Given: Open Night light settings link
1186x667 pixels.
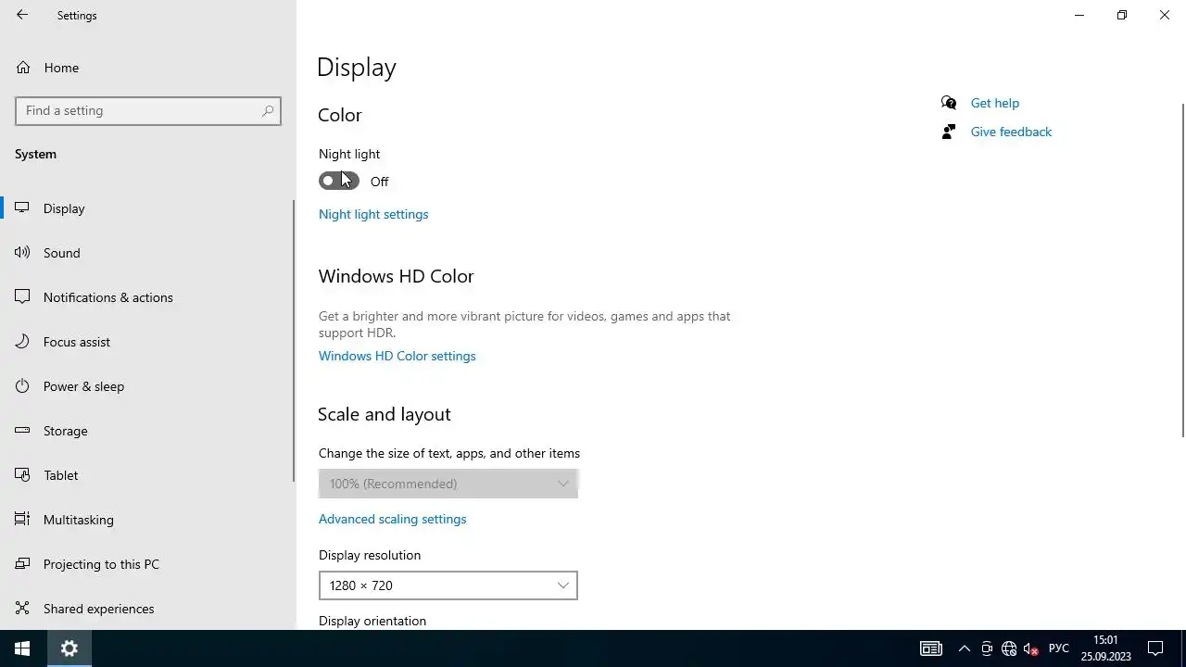Looking at the screenshot, I should tap(373, 214).
